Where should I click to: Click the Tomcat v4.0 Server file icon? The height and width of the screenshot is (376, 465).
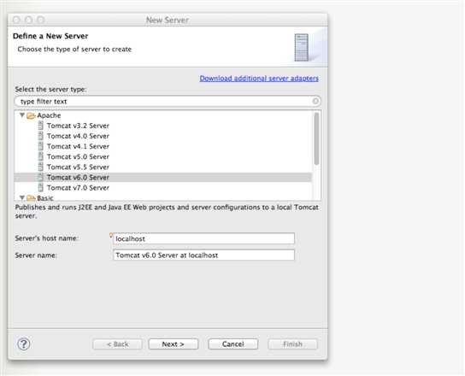tap(41, 136)
